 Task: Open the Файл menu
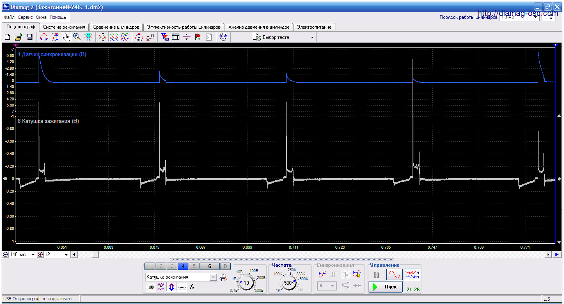9,18
